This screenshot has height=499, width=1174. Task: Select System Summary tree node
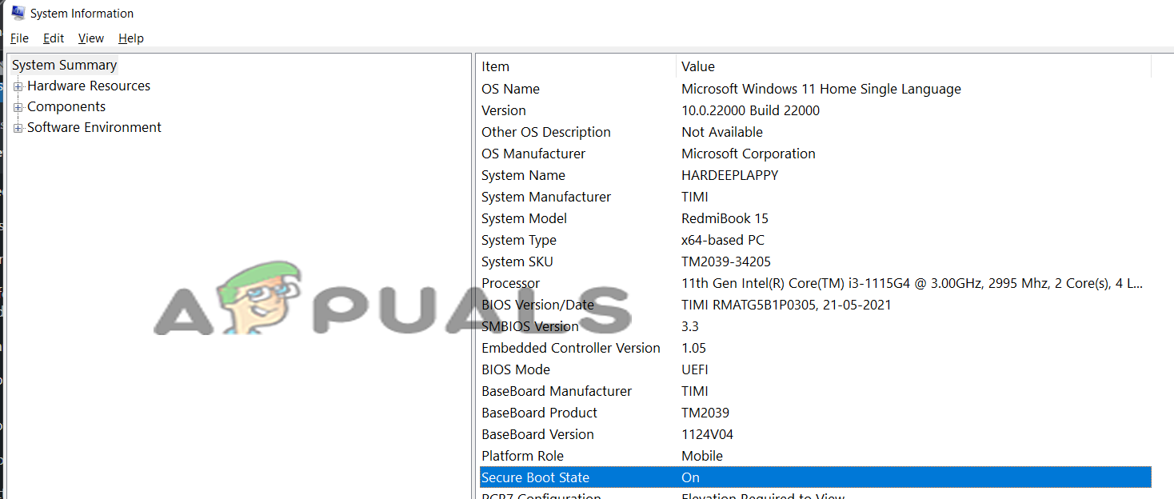click(x=65, y=65)
